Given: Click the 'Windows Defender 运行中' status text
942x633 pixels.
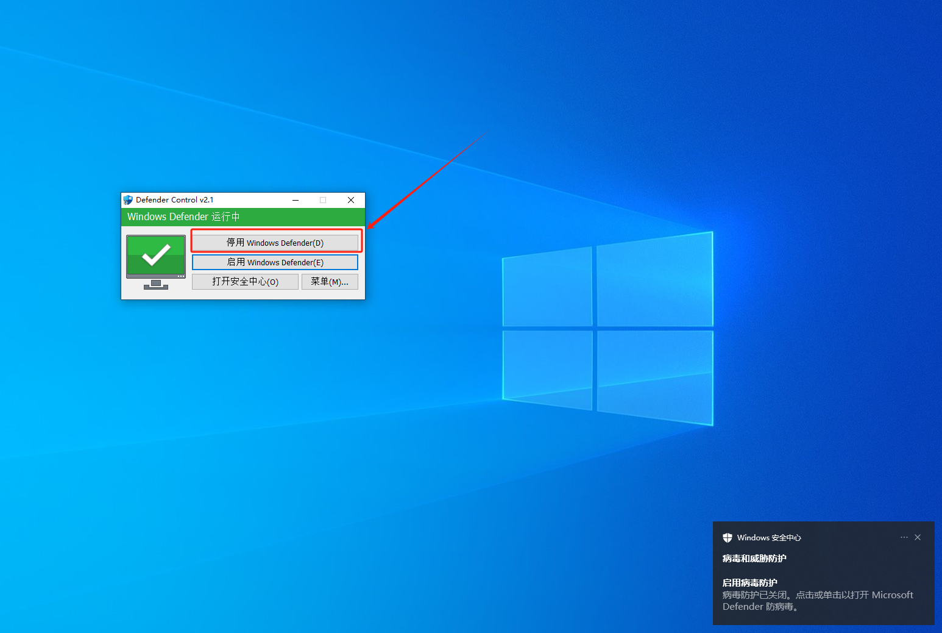Looking at the screenshot, I should tap(183, 216).
